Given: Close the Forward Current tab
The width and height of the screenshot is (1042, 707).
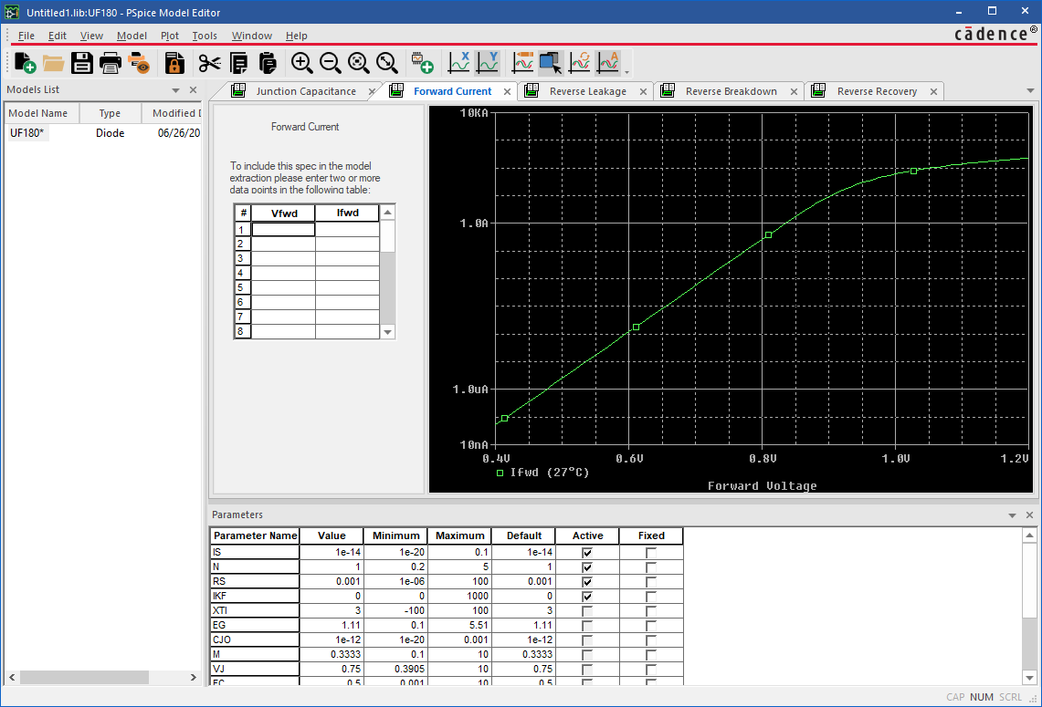Looking at the screenshot, I should [507, 91].
